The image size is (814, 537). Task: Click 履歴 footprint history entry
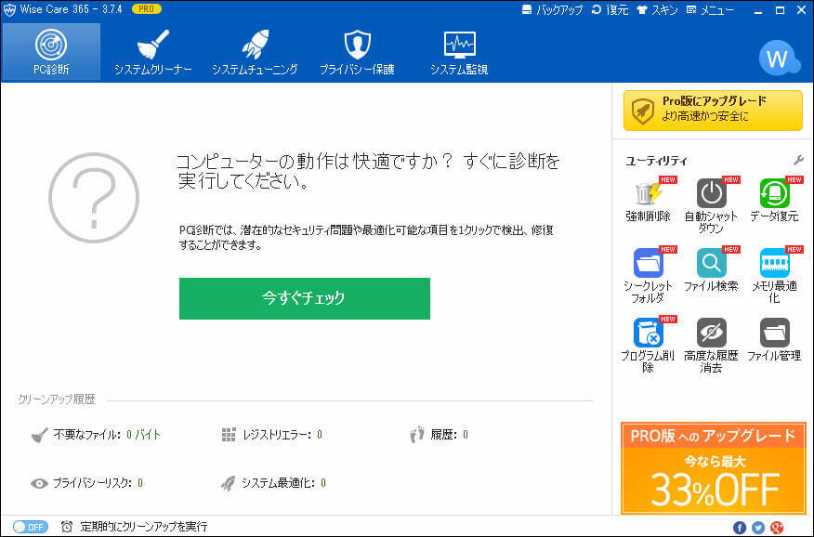pyautogui.click(x=439, y=434)
